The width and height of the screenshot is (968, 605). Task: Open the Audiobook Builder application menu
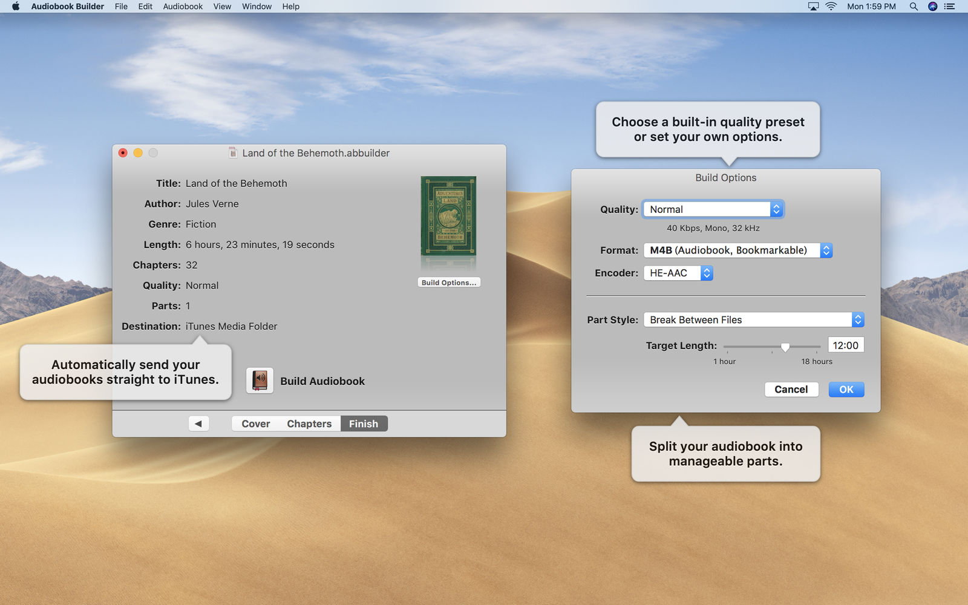67,6
